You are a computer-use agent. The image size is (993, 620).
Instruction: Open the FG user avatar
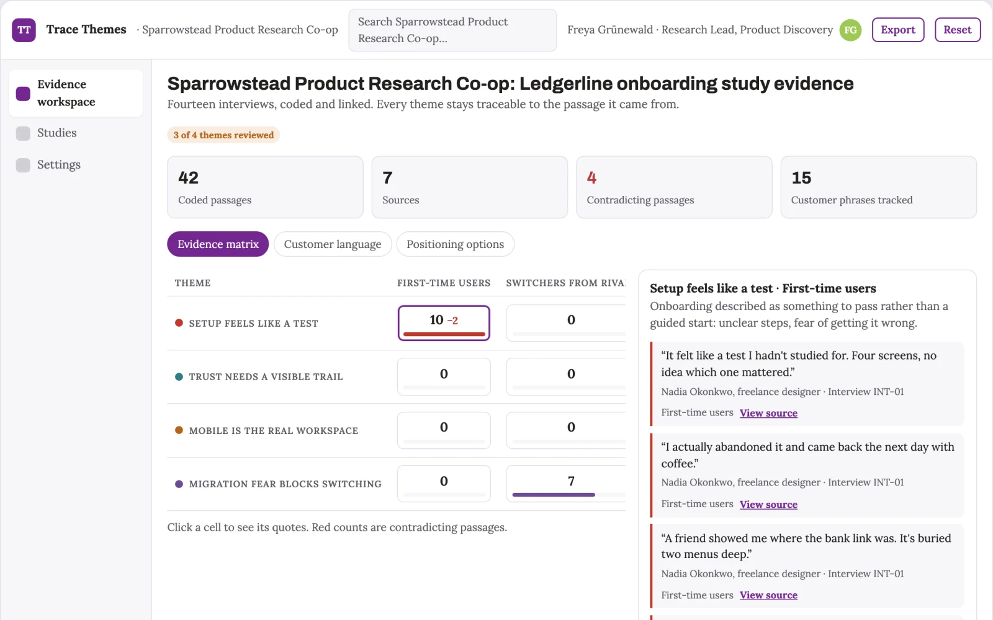[850, 30]
